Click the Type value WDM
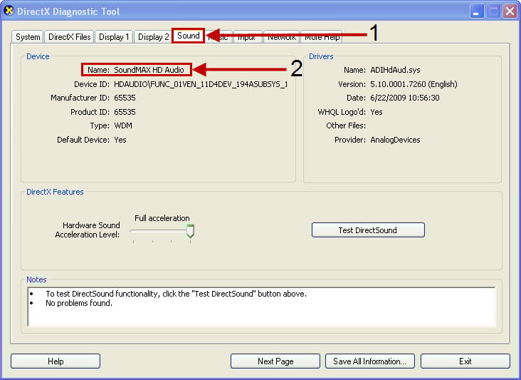The image size is (521, 380). 123,125
